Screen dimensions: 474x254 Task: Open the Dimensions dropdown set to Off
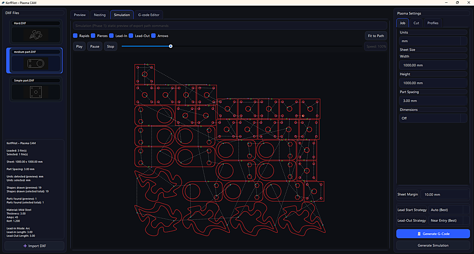[x=433, y=118]
